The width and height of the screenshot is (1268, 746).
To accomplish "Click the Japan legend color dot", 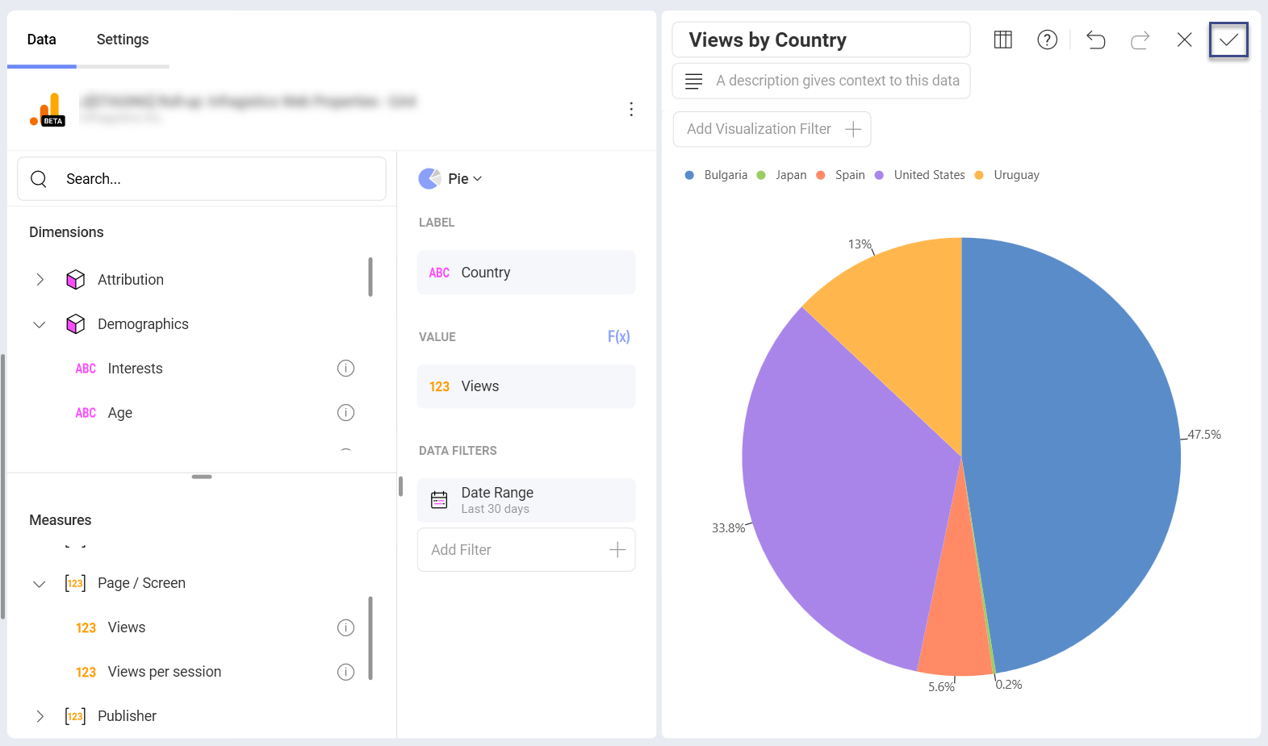I will click(761, 175).
